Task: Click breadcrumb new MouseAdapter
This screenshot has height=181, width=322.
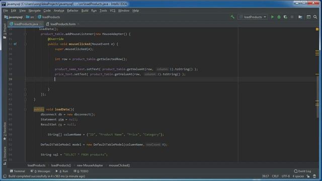Action: (90, 165)
